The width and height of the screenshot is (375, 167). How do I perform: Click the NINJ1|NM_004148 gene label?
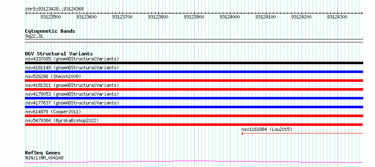coord(44,158)
